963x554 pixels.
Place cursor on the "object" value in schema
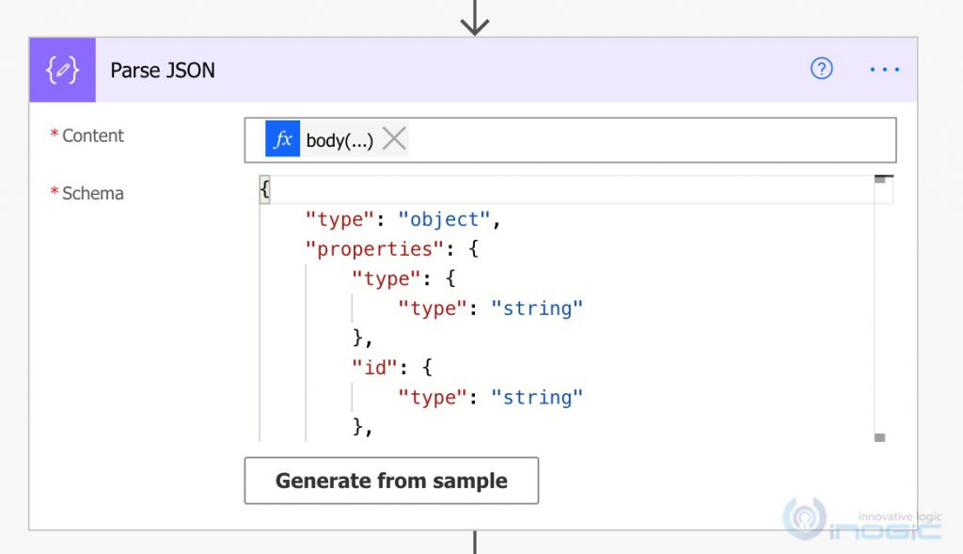[445, 219]
